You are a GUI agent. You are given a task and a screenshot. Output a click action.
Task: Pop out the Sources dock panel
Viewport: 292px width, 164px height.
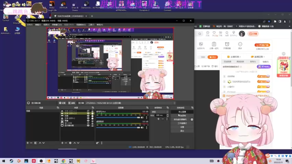click(x=93, y=108)
